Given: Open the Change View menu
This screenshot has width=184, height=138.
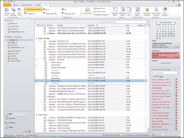Looking at the screenshot, I should (7, 12).
